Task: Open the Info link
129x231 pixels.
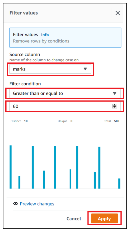Action: 45,35
